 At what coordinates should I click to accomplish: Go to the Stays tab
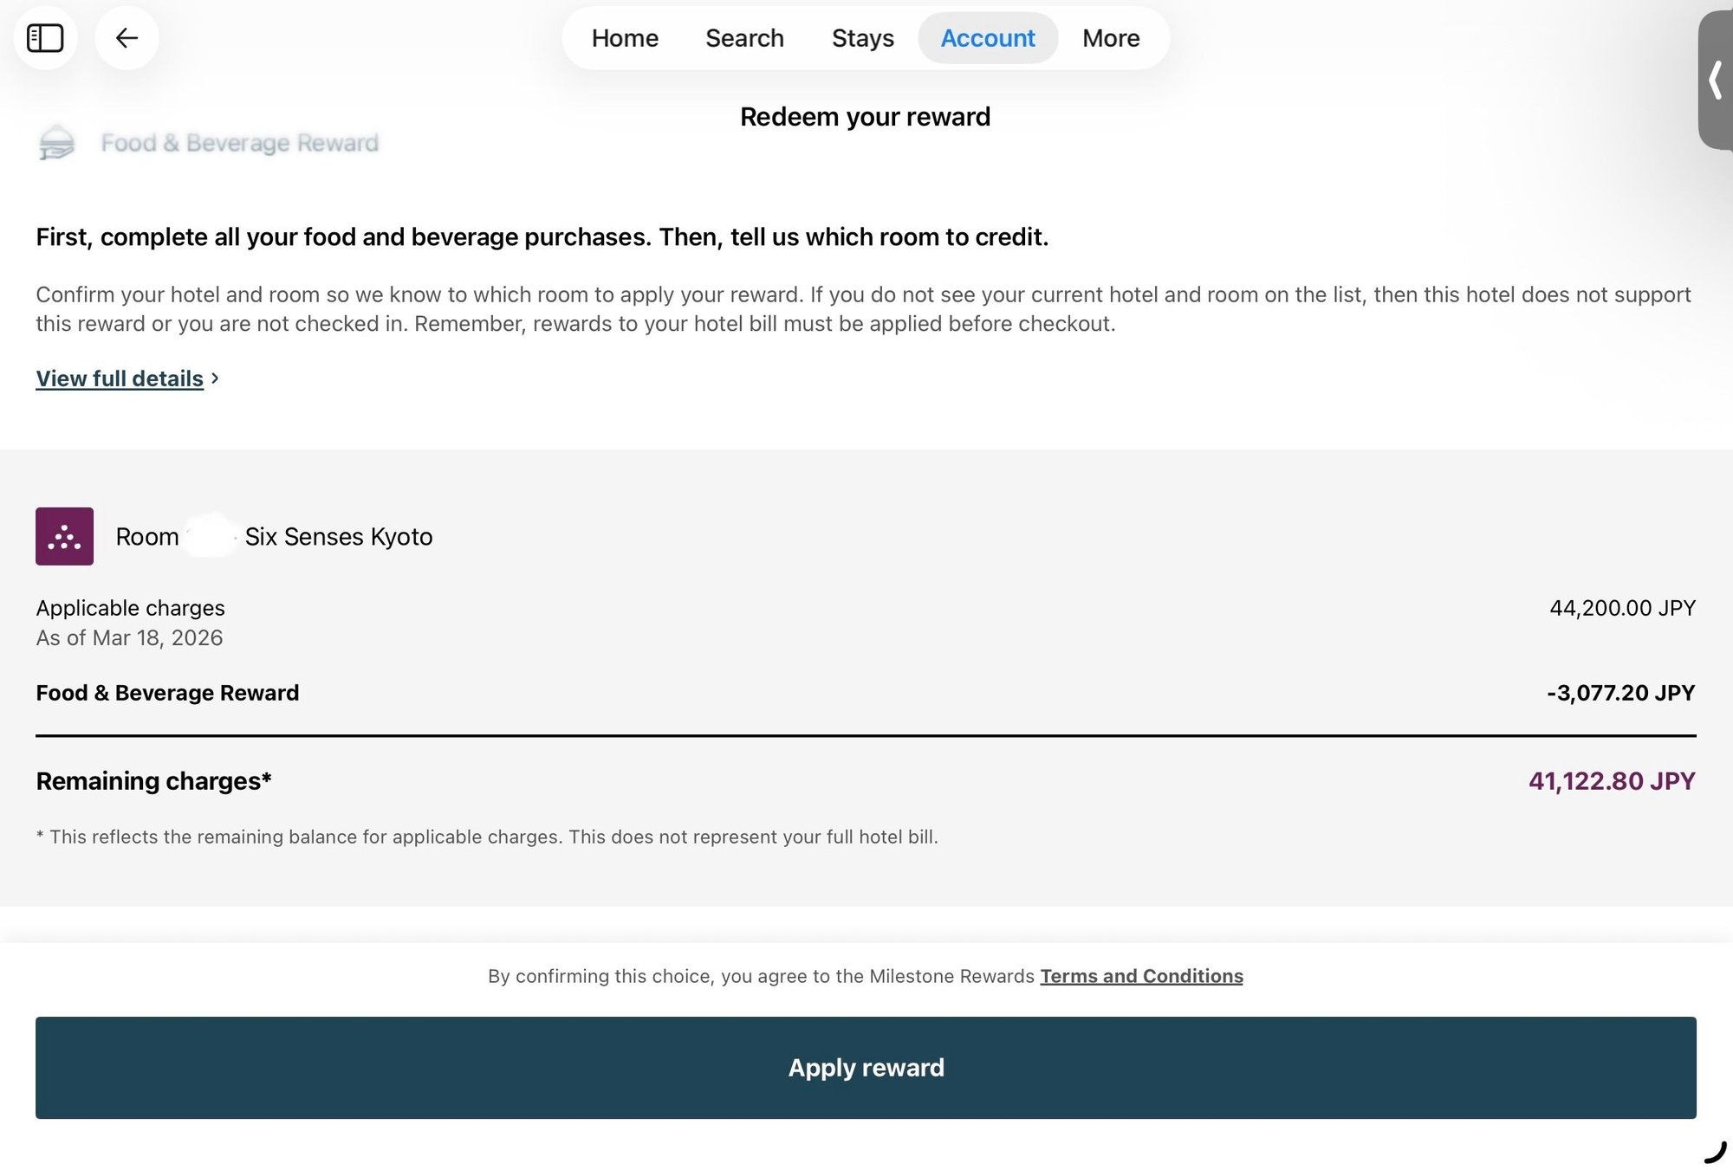point(862,38)
